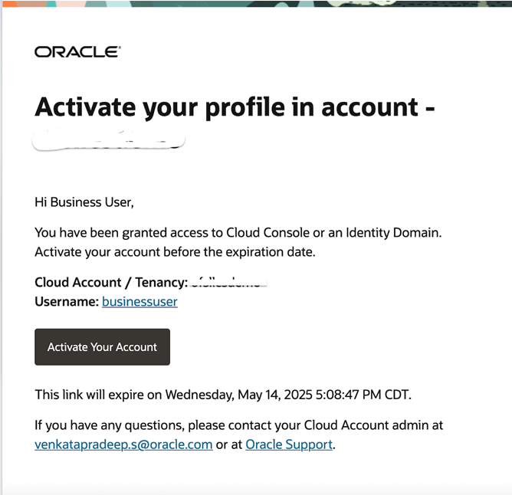Click the Oracle logo

[77, 52]
